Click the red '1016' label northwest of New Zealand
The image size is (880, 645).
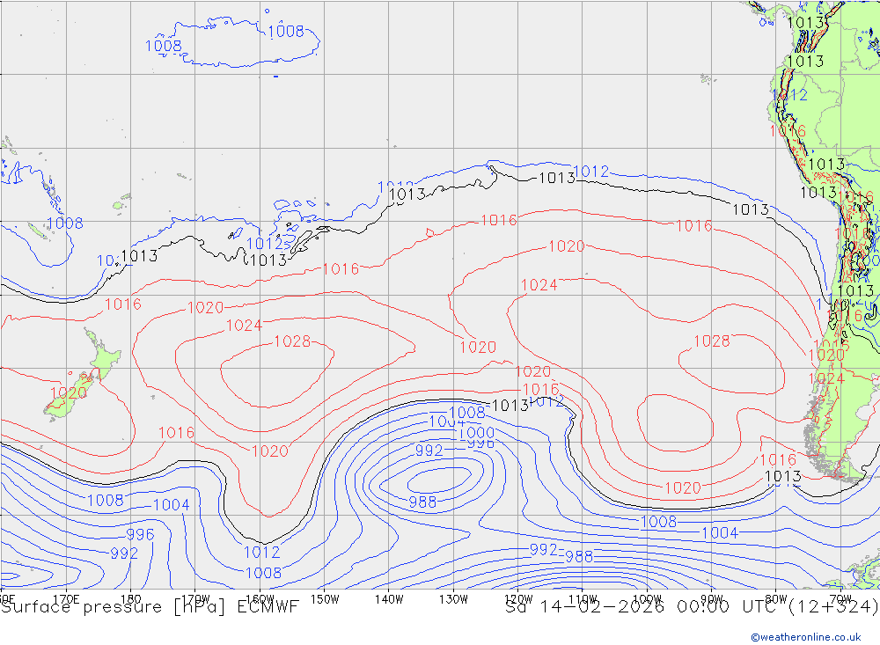(123, 304)
